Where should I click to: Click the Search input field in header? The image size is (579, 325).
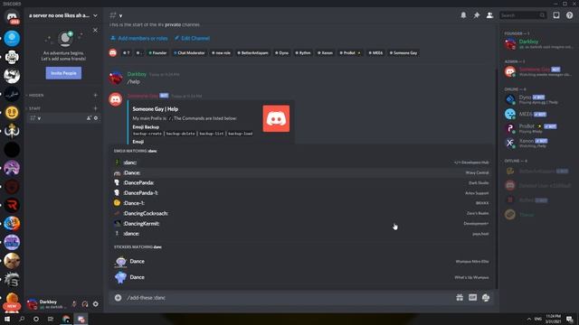[523, 15]
